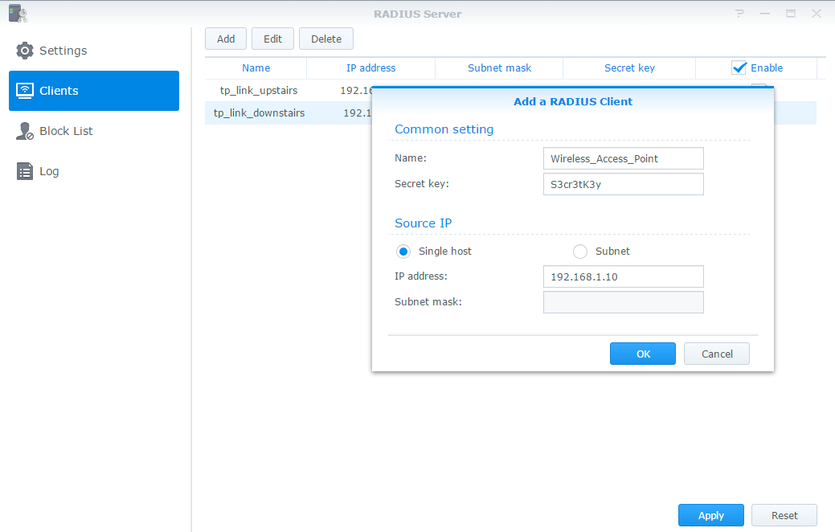This screenshot has height=532, width=835.
Task: Open the Log section
Action: [x=49, y=171]
